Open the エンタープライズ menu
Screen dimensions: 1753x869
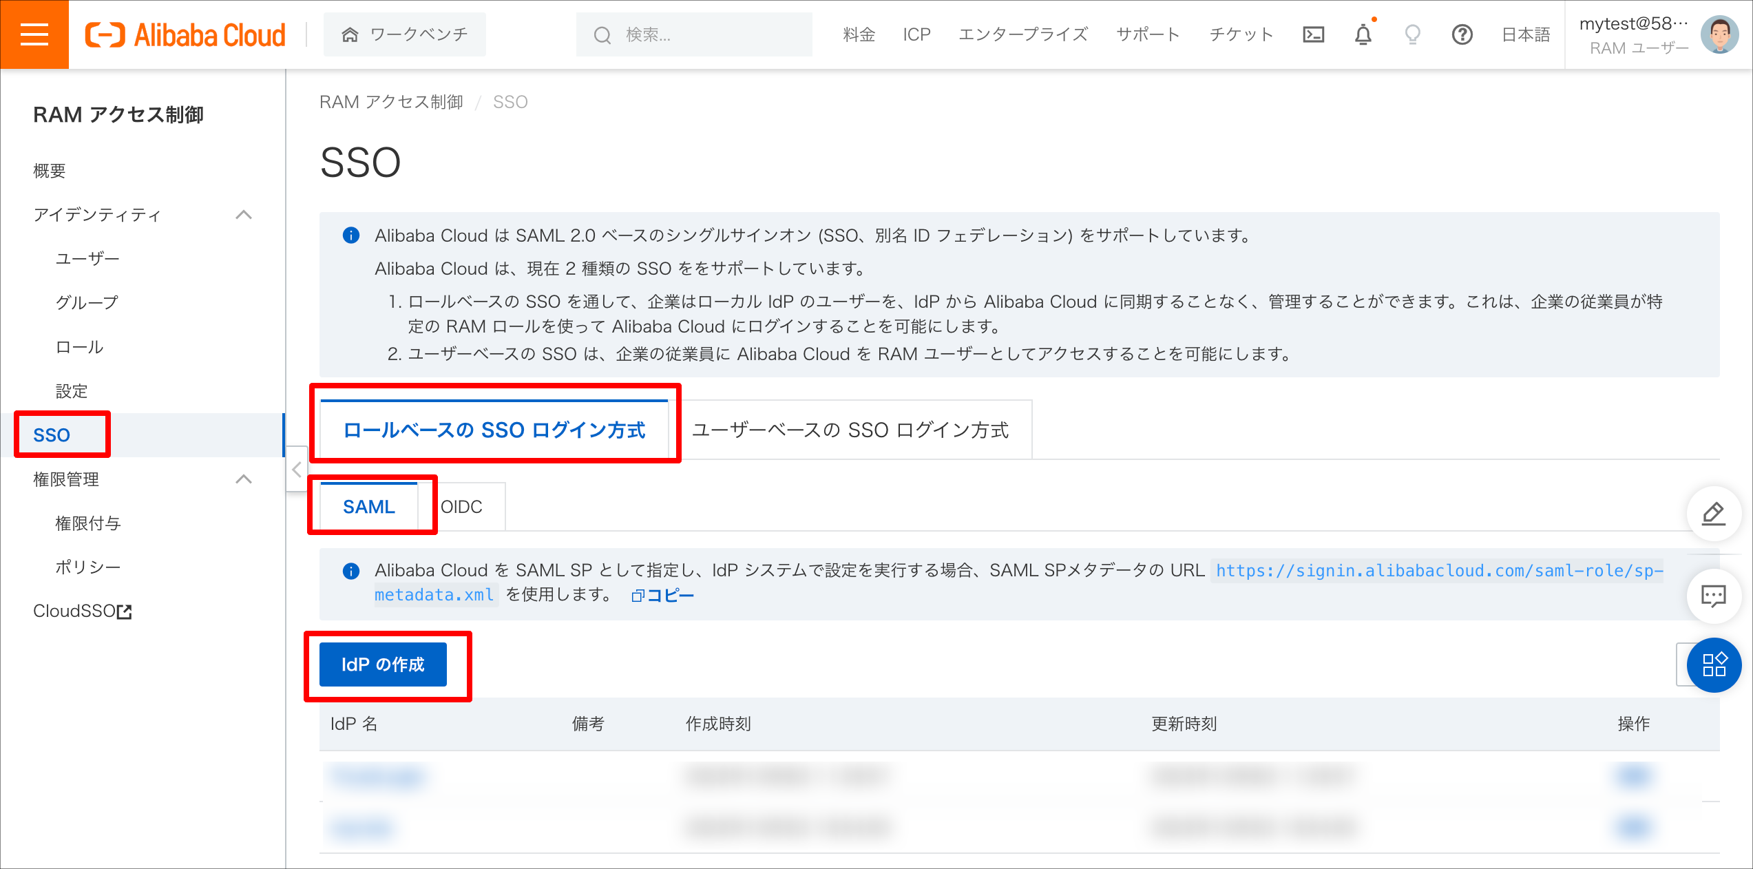[x=1023, y=34]
